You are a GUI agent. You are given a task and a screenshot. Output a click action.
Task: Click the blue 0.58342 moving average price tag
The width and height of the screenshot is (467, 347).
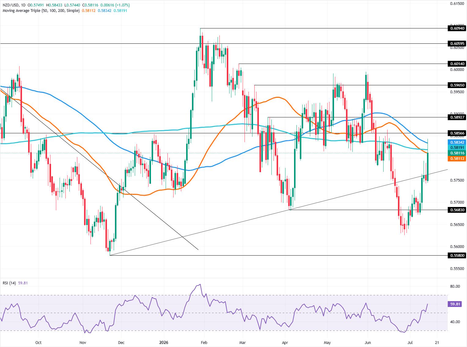[x=457, y=142]
